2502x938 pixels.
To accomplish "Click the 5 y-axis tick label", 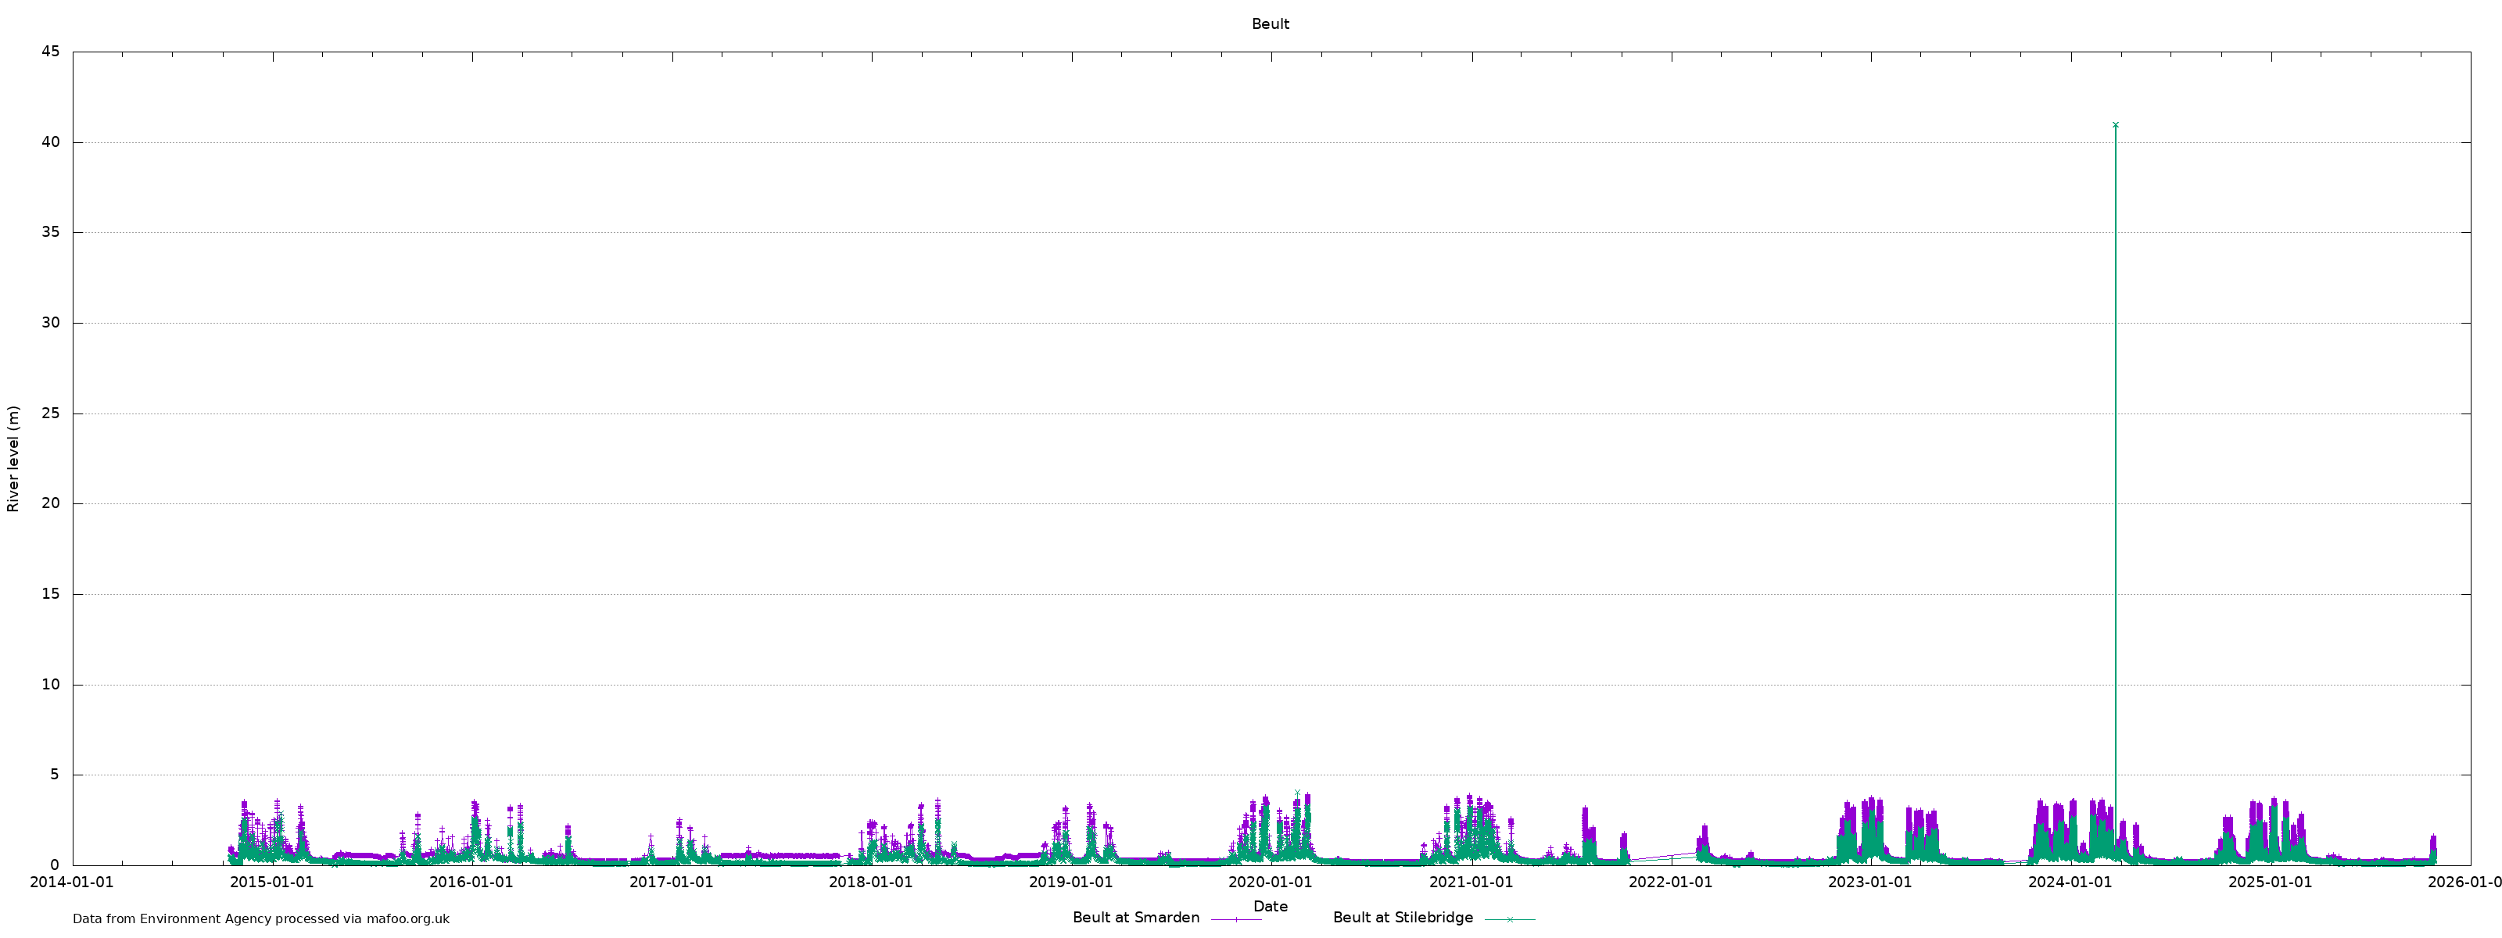I will coord(55,775).
